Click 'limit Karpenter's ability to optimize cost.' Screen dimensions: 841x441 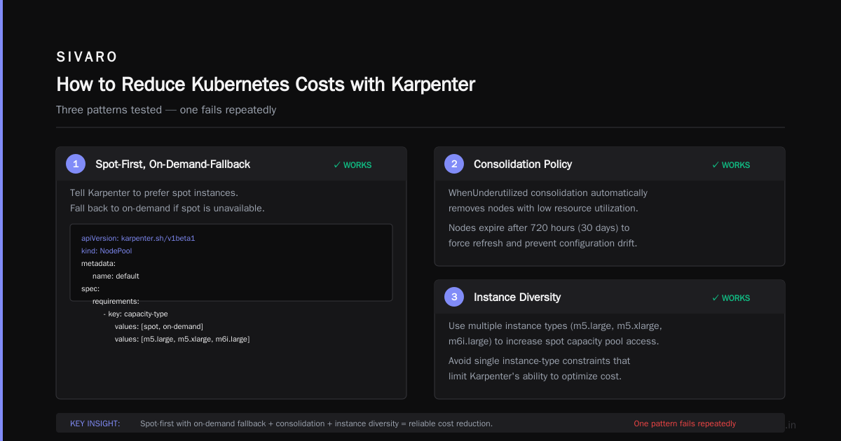[535, 376]
